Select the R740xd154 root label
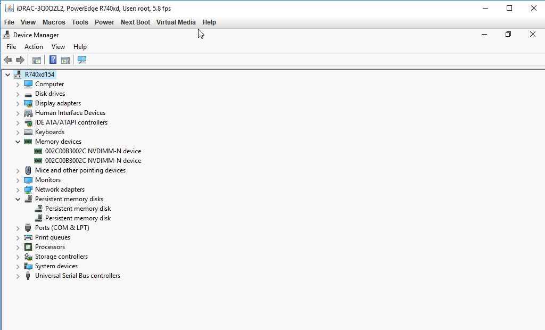 [x=39, y=75]
